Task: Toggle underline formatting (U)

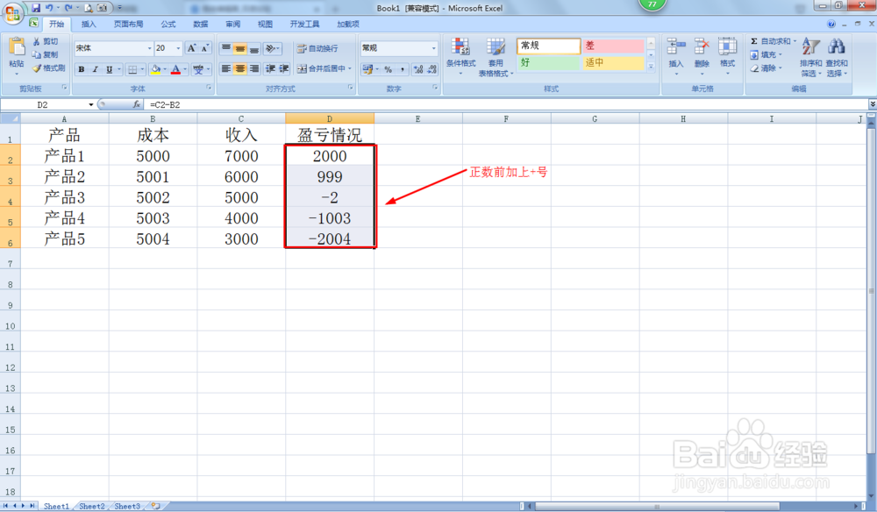Action: click(109, 69)
